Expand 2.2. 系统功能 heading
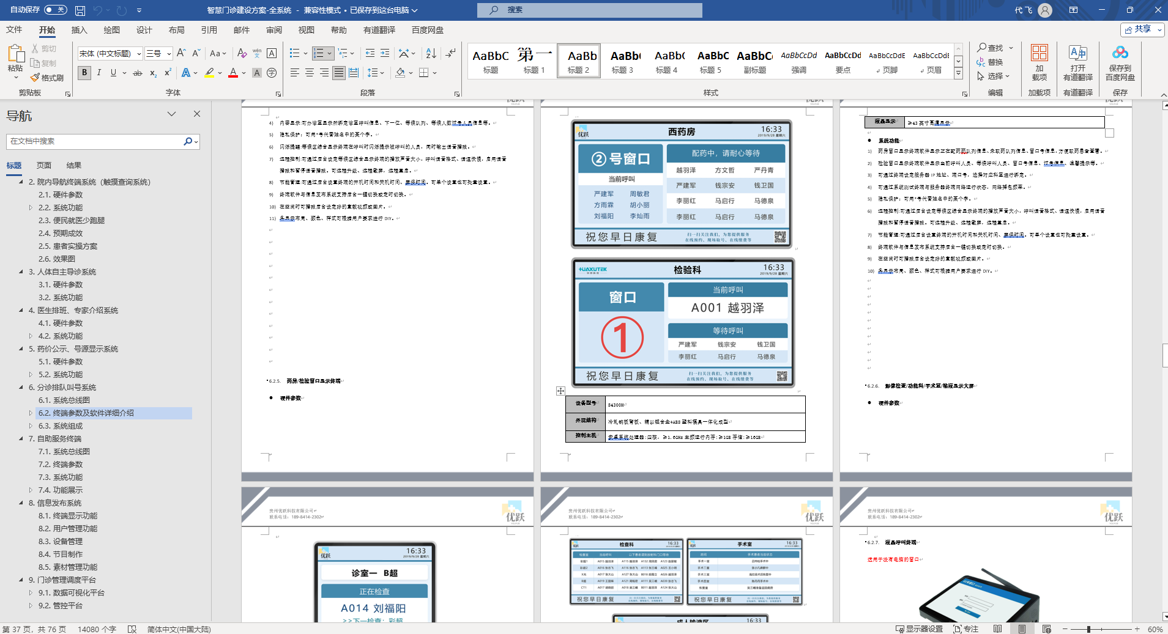The width and height of the screenshot is (1168, 634). click(x=31, y=208)
